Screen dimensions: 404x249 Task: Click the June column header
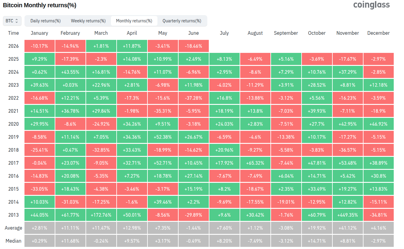(193, 33)
